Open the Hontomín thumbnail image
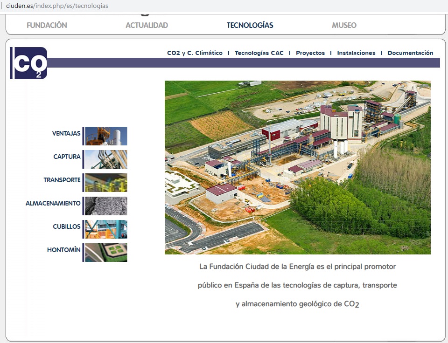This screenshot has height=343, width=448. point(106,253)
